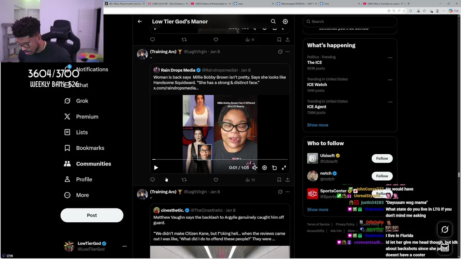
Task: Open Grok from the left sidebar
Action: click(x=76, y=101)
